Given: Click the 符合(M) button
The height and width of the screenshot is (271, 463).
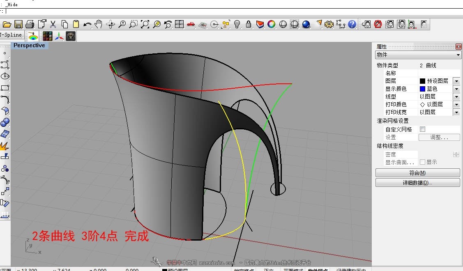Looking at the screenshot, I should pos(417,173).
